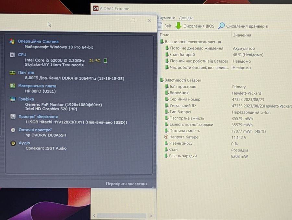Click the Операційна Система link
Viewport: 292px width, 220px height.
click(38, 41)
